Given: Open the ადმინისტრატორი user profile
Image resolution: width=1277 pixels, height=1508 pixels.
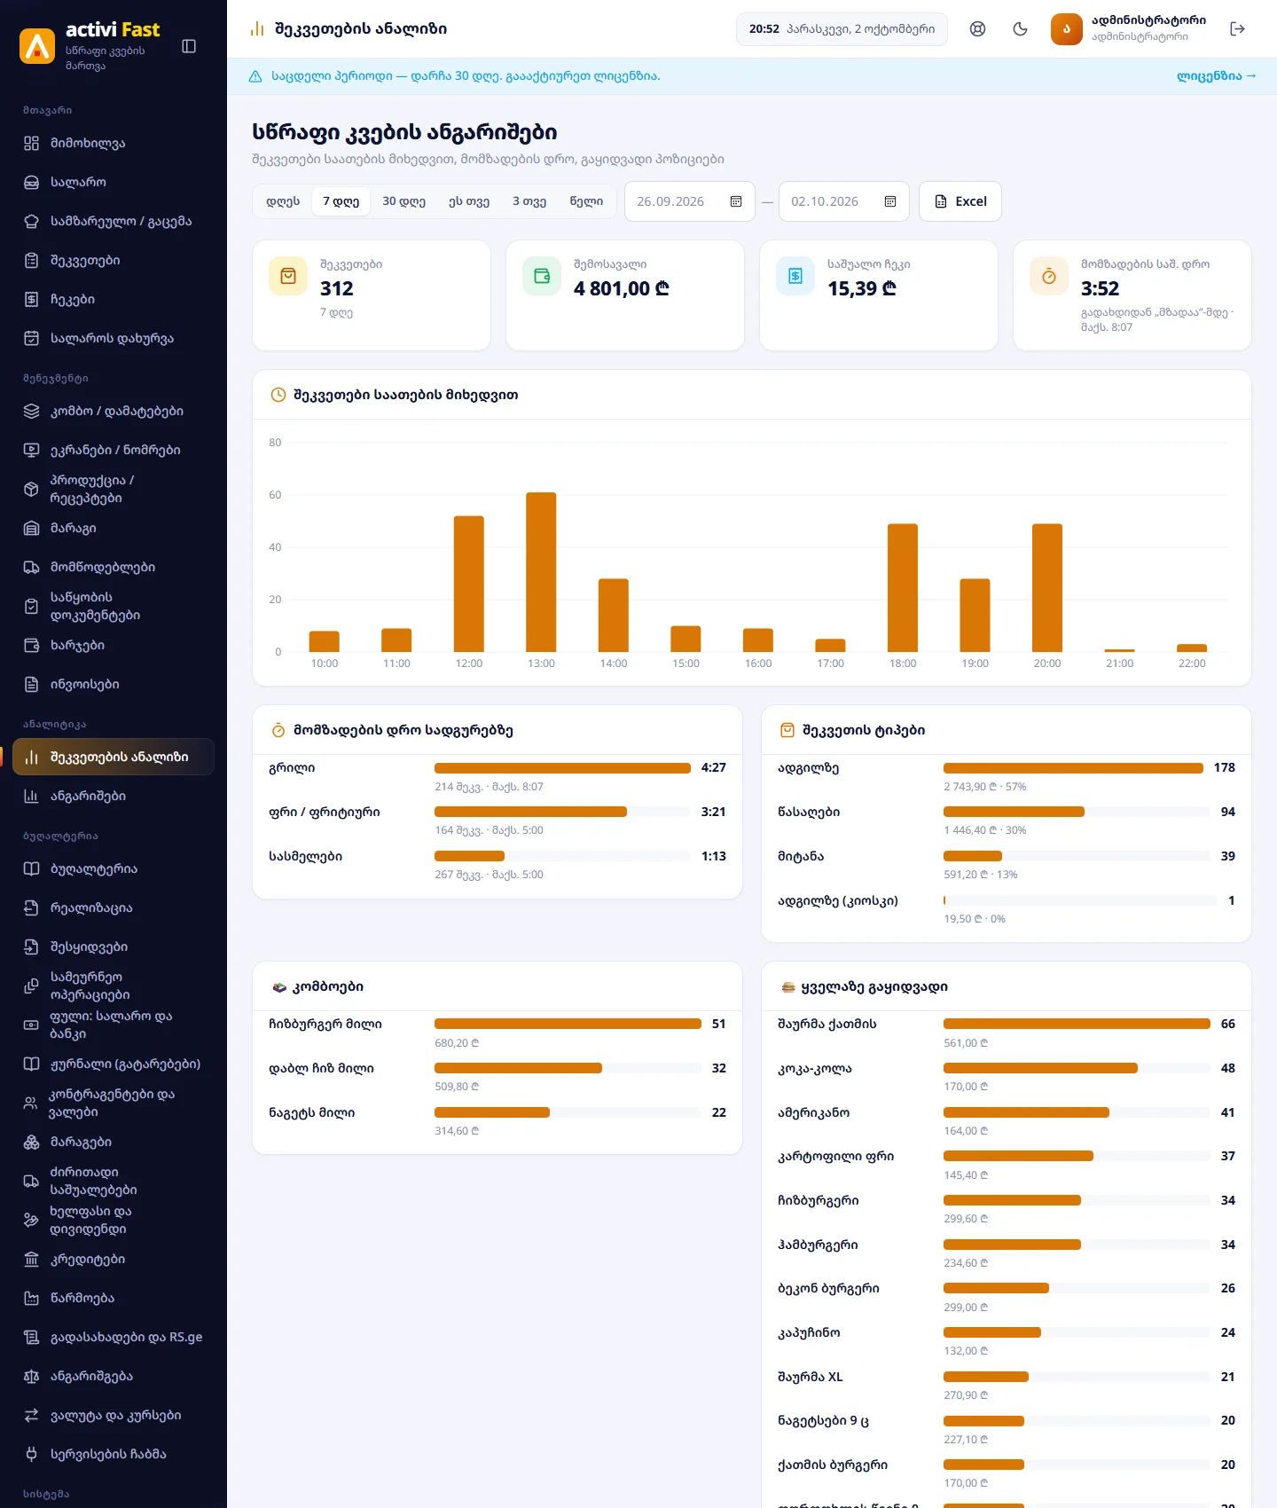Looking at the screenshot, I should click(1129, 29).
